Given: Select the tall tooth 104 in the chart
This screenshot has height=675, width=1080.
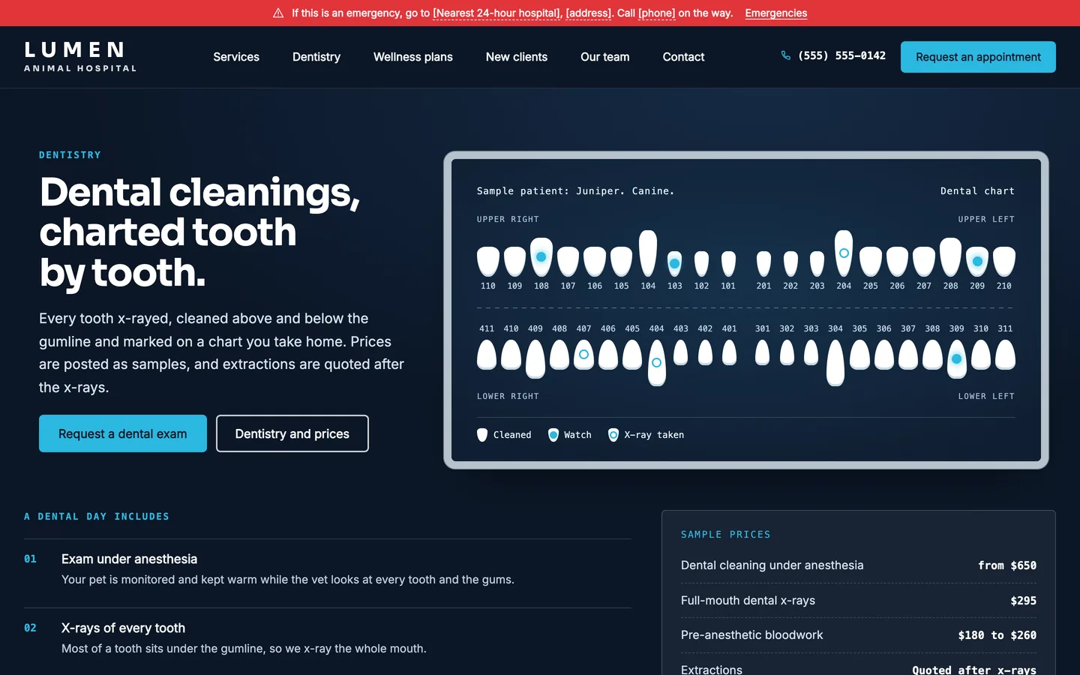Looking at the screenshot, I should [648, 253].
